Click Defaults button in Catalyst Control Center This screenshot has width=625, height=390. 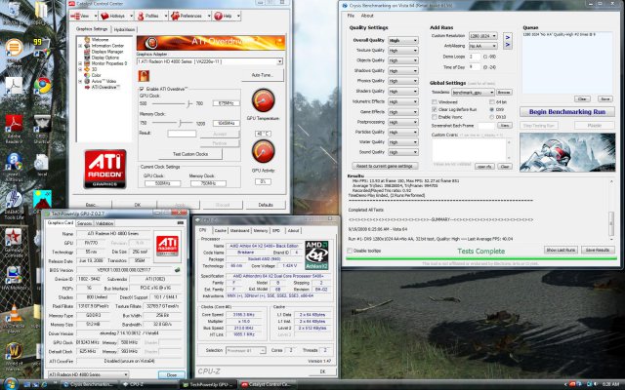pyautogui.click(x=266, y=205)
